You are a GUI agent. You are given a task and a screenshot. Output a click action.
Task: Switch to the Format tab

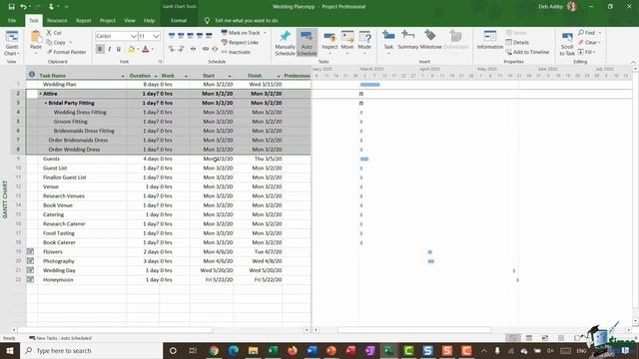(x=179, y=20)
